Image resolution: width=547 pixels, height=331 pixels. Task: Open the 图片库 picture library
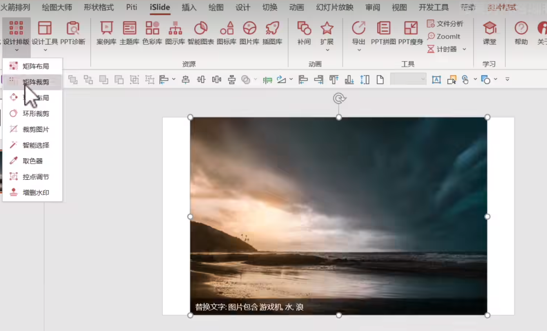coord(249,33)
